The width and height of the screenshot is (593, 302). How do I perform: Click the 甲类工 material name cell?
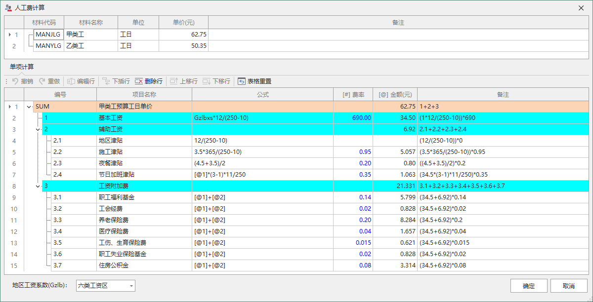91,35
